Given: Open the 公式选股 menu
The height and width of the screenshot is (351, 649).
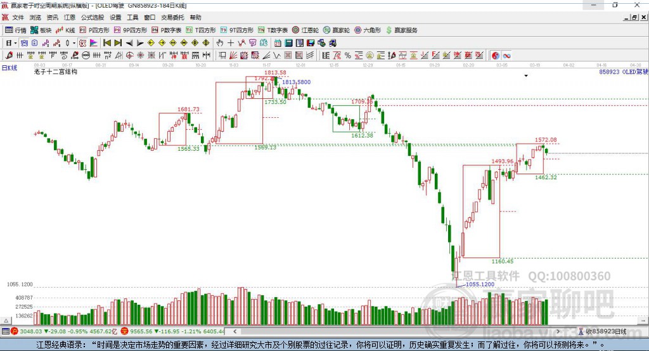Looking at the screenshot, I should [93, 17].
